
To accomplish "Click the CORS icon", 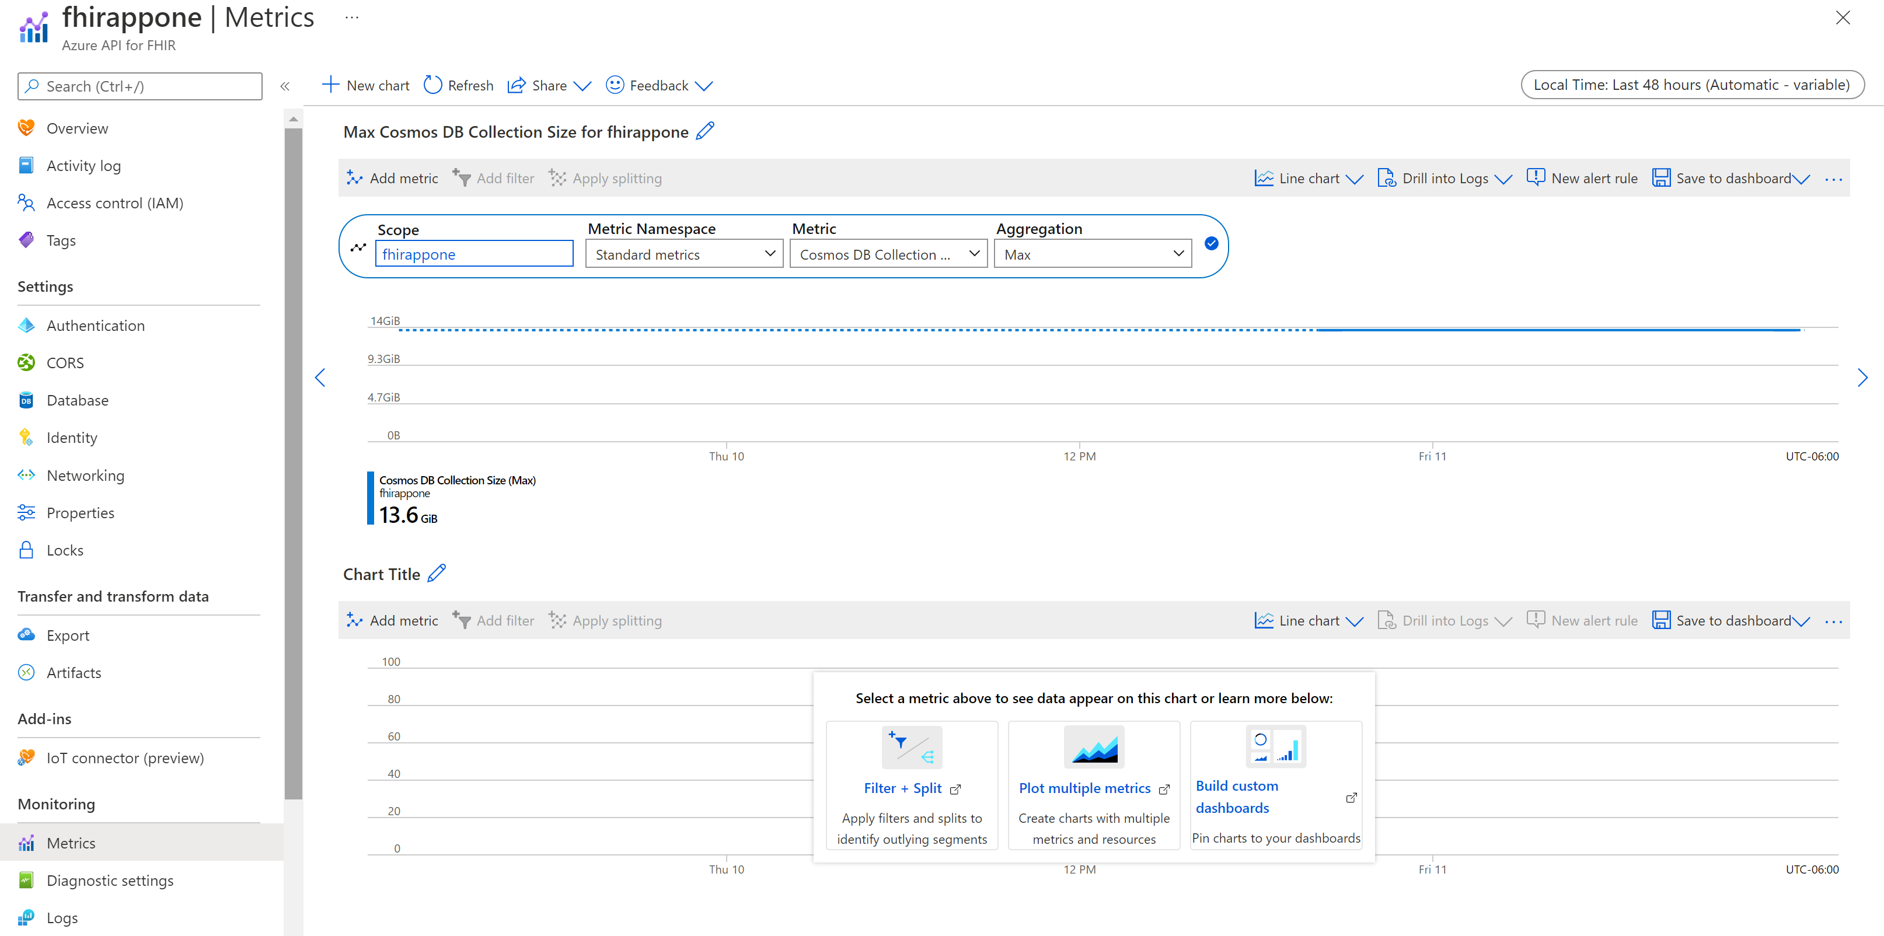I will [26, 363].
